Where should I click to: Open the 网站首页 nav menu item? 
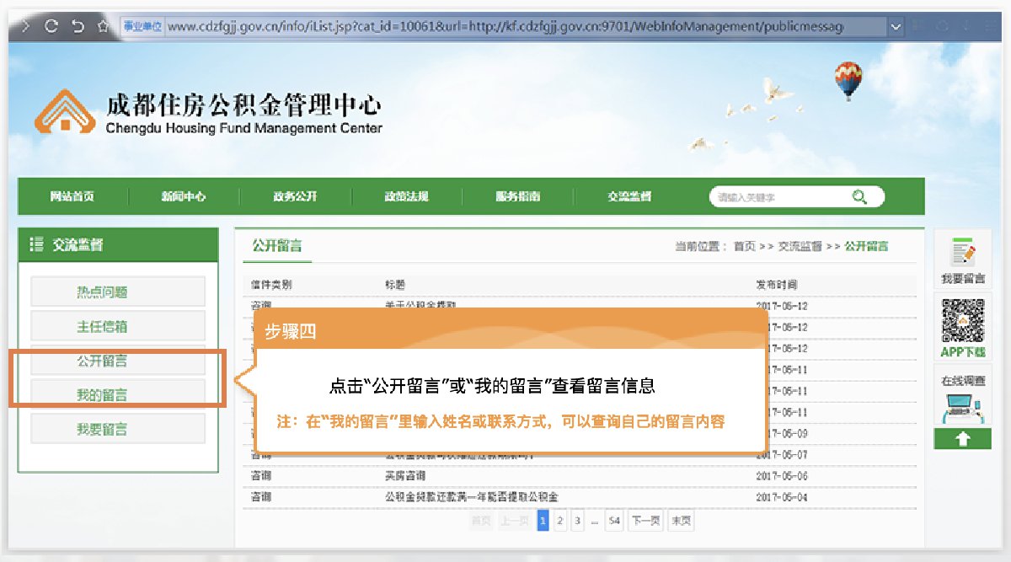point(72,196)
